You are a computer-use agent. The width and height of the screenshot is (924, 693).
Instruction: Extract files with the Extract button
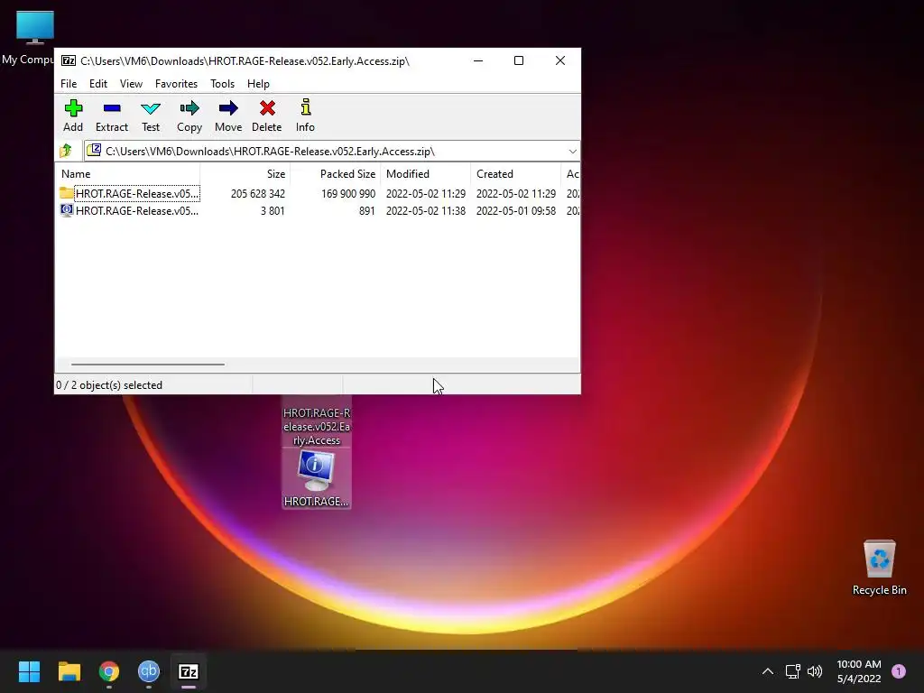112,115
